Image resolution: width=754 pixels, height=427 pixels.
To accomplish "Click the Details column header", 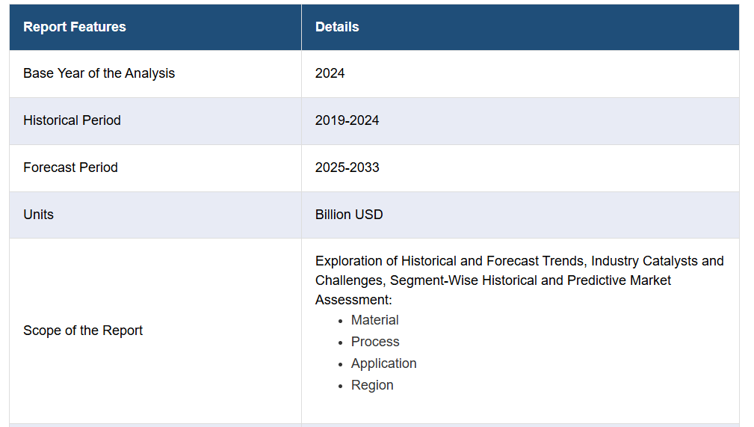I will click(x=337, y=27).
